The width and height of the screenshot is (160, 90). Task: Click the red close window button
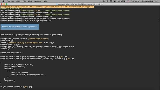2,4
